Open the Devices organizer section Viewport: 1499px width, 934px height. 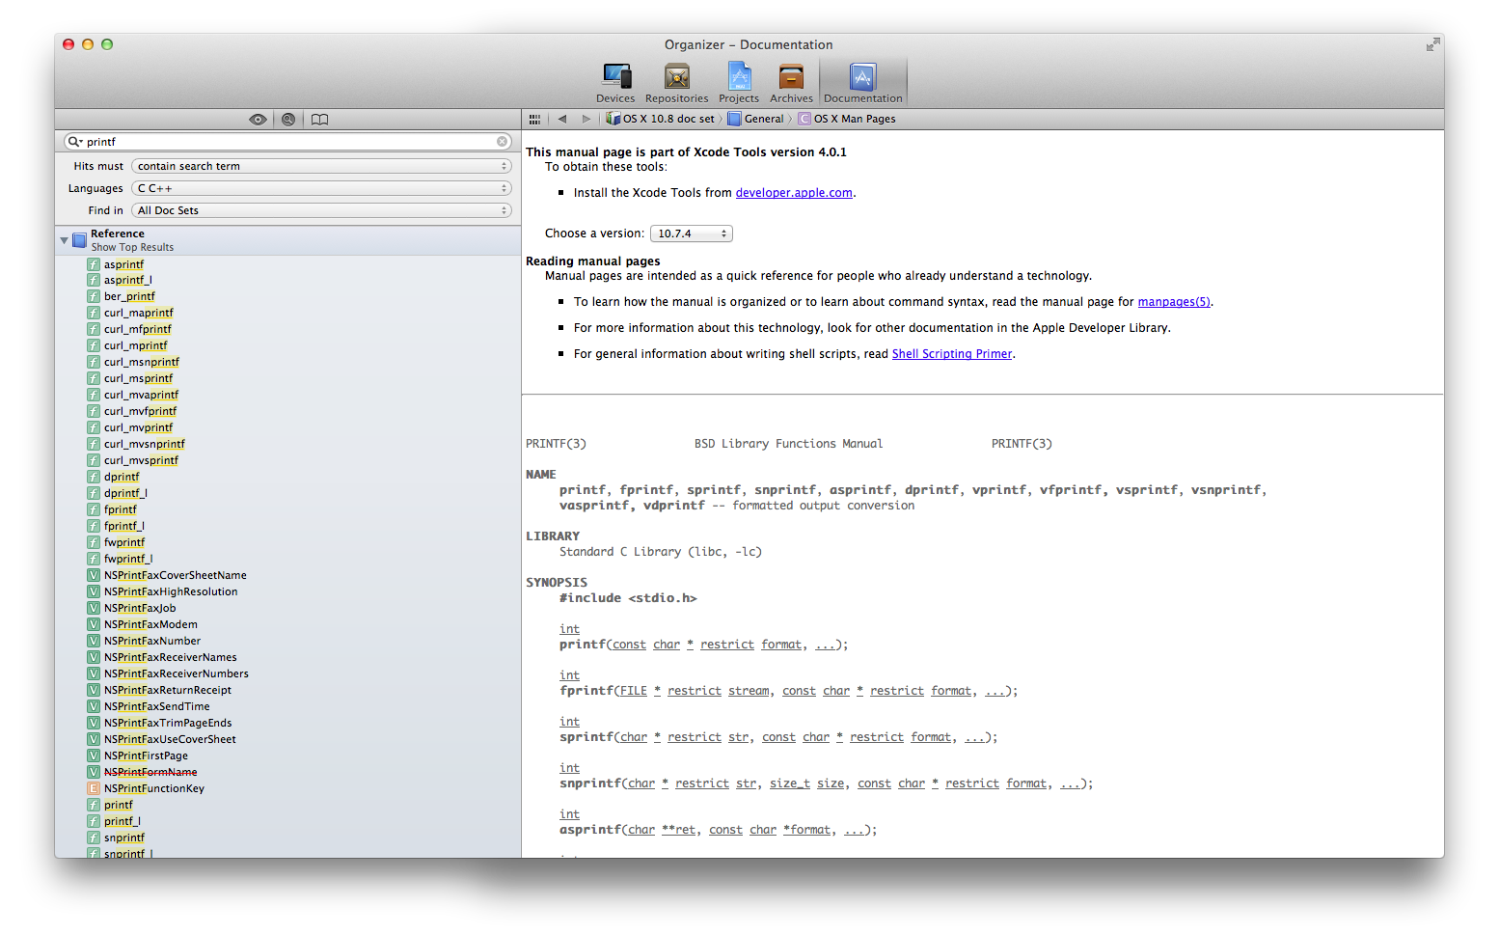(615, 83)
